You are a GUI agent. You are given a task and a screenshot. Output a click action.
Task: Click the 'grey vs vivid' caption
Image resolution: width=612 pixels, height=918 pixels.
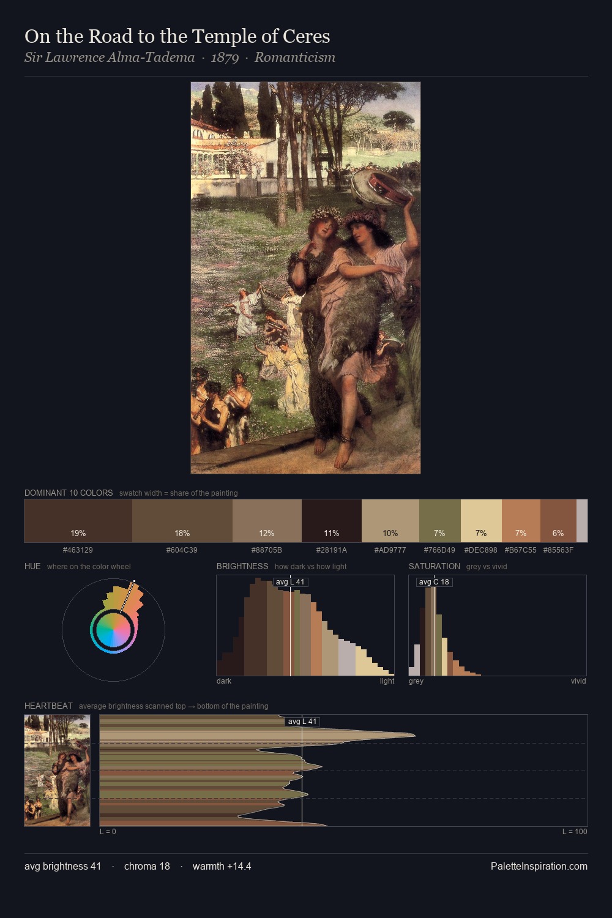pos(487,567)
